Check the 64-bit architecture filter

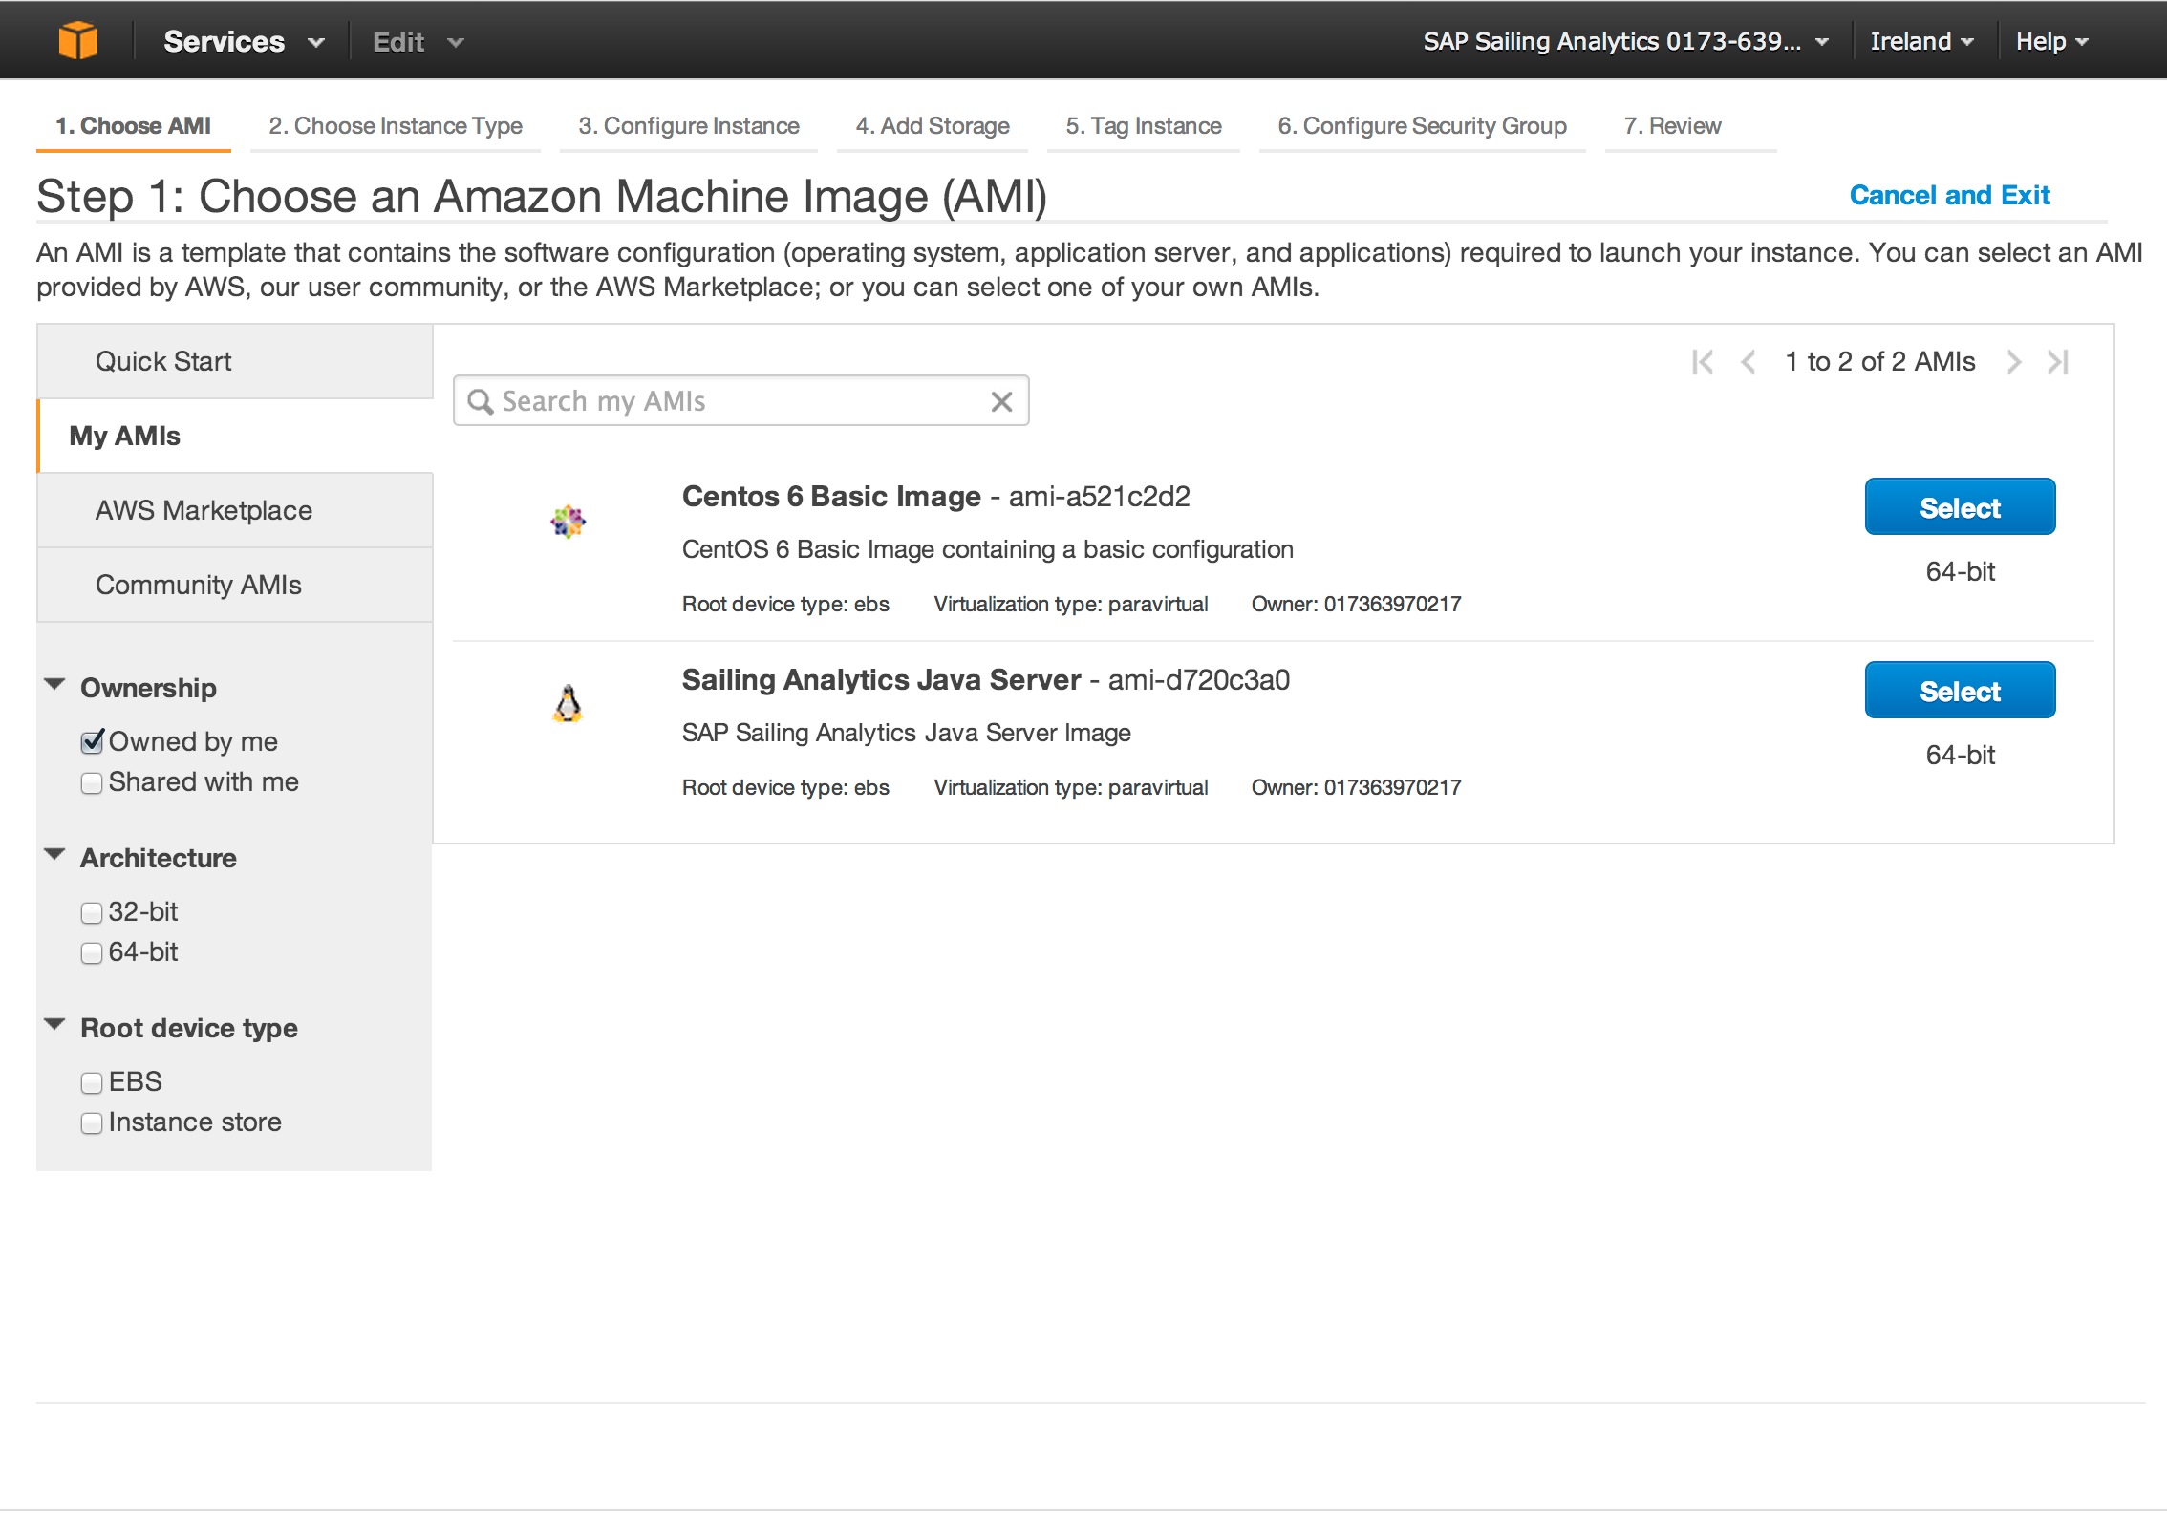point(92,953)
